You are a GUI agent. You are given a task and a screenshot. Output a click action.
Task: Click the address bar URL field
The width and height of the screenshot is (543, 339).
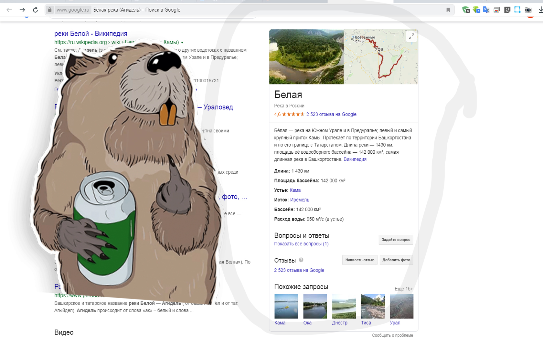[x=249, y=10]
